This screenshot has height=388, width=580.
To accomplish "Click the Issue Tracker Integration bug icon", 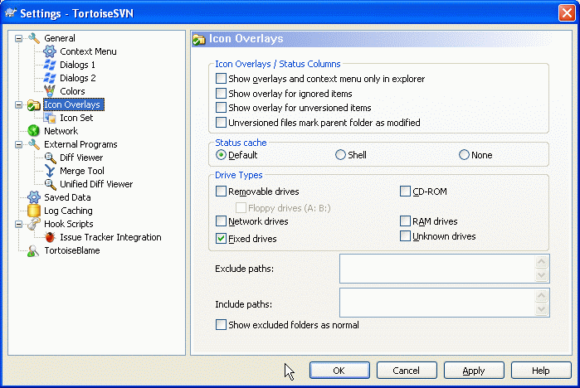I will coord(50,237).
